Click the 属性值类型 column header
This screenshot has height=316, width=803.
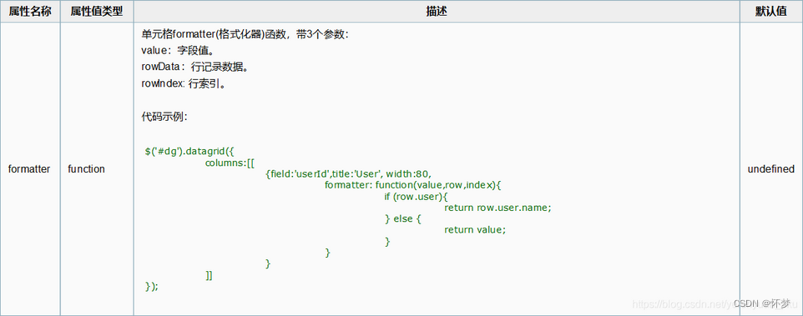pos(97,11)
